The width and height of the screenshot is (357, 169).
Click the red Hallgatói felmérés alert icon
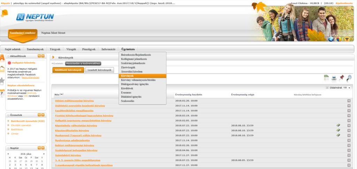pos(9,63)
